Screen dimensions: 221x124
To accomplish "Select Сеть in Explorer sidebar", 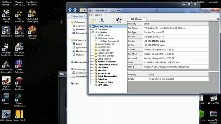I will [x=77, y=84].
